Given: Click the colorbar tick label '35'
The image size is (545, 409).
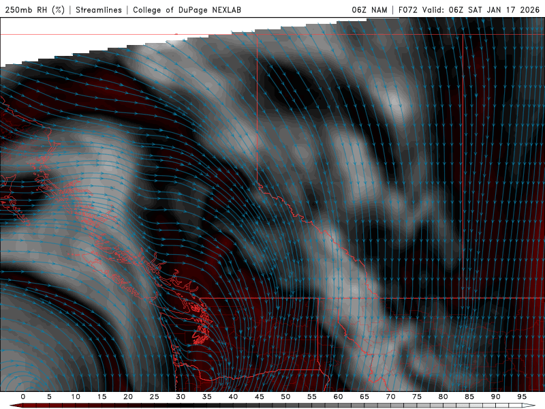Looking at the screenshot, I should tap(207, 397).
